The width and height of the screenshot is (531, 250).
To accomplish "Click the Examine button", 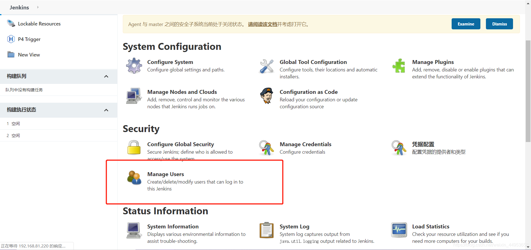I will point(466,24).
